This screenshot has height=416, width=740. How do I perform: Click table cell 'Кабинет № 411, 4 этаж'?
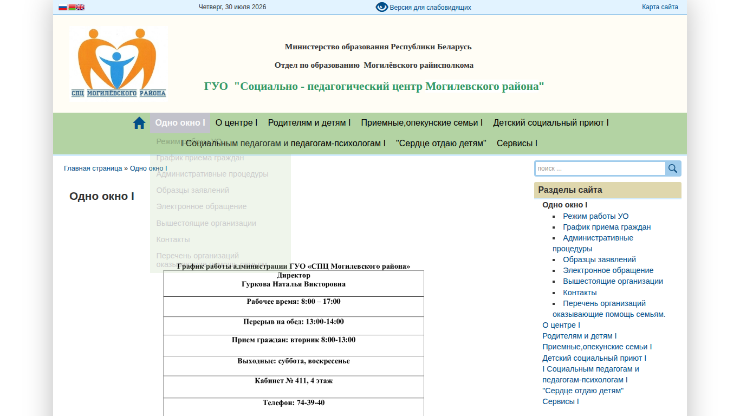pyautogui.click(x=294, y=387)
